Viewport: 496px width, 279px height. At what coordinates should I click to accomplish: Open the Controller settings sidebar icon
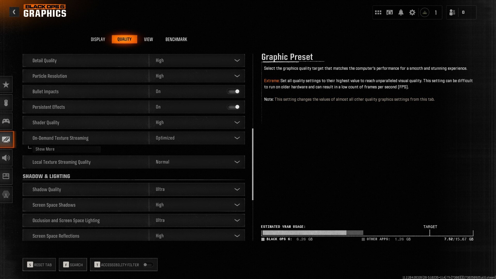click(6, 121)
